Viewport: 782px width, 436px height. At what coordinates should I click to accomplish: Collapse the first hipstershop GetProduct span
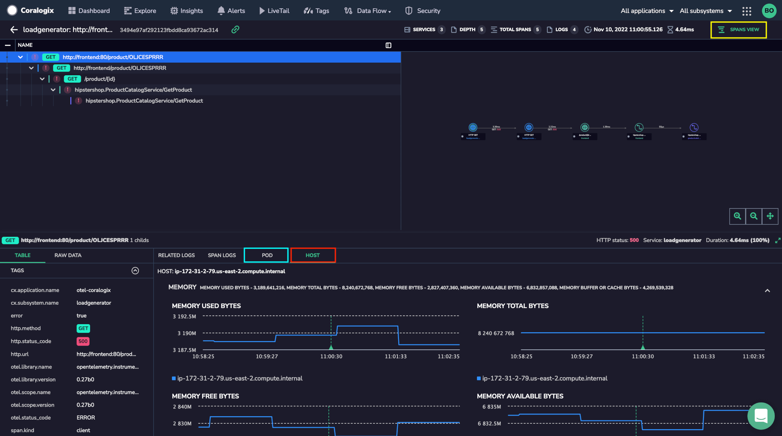tap(53, 90)
